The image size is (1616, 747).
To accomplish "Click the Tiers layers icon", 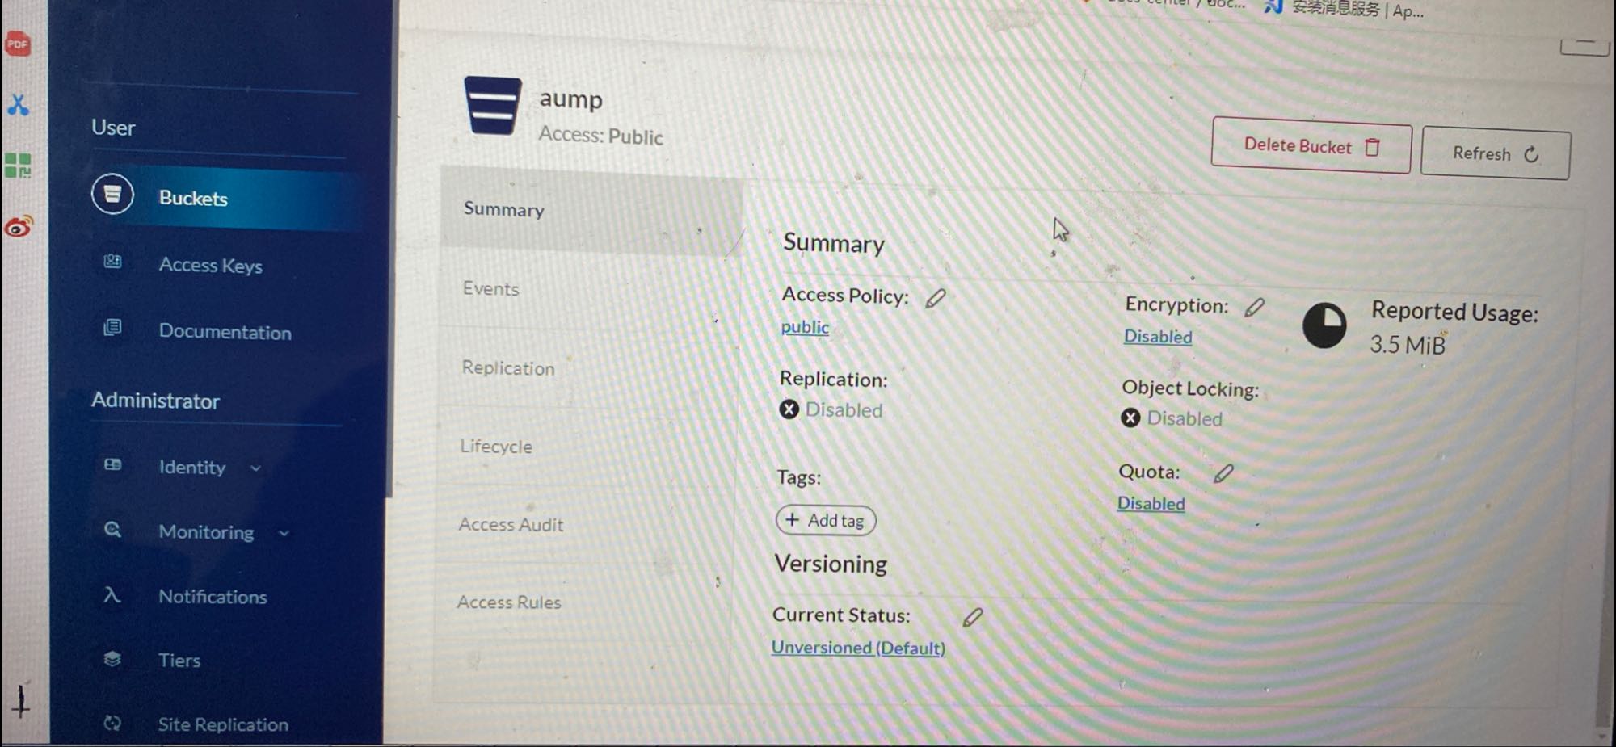I will (x=112, y=659).
